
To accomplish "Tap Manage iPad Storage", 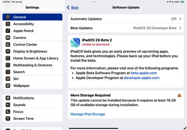I will (88, 114).
